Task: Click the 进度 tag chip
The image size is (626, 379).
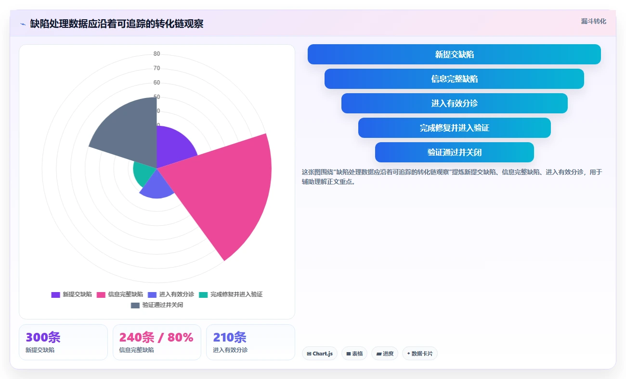Action: point(385,354)
